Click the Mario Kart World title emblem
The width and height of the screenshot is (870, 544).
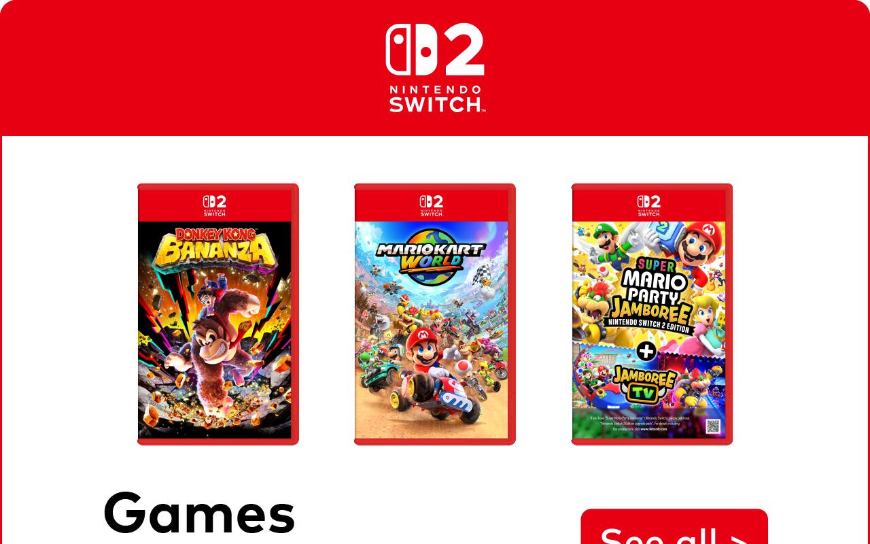(431, 257)
